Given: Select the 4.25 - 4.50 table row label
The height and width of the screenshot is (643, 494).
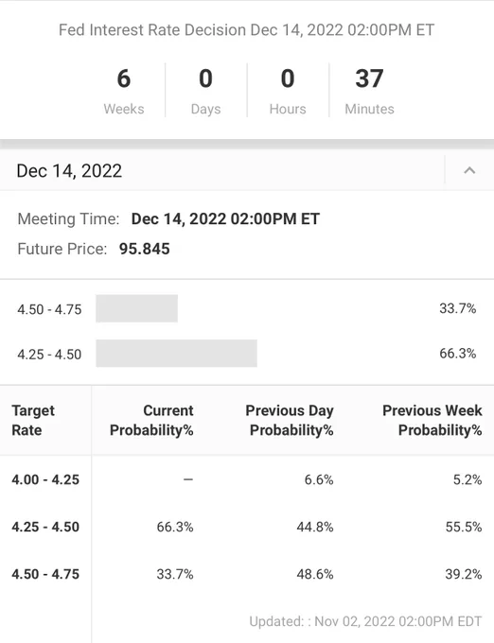Looking at the screenshot, I should click(45, 527).
